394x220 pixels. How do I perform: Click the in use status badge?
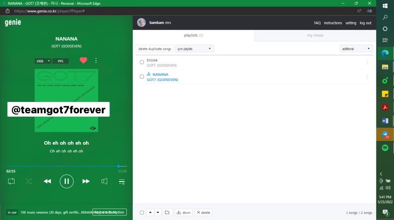[12, 212]
